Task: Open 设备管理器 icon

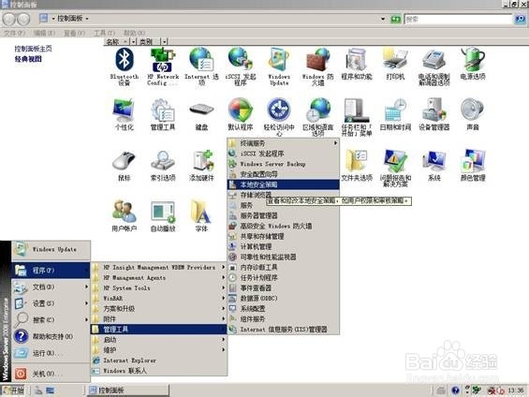Action: pyautogui.click(x=433, y=114)
